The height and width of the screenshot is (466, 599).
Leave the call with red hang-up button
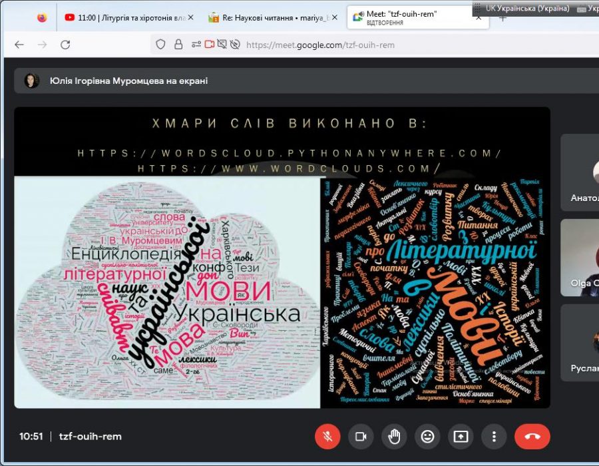[x=532, y=437]
